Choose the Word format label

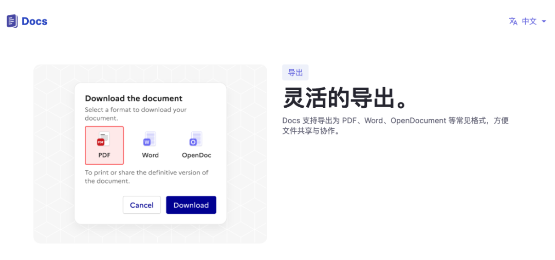click(150, 155)
